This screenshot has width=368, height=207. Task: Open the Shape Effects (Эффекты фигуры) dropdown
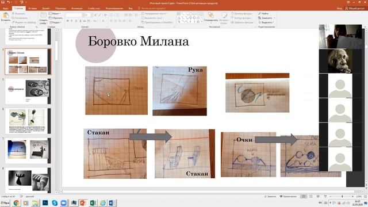tap(242, 22)
